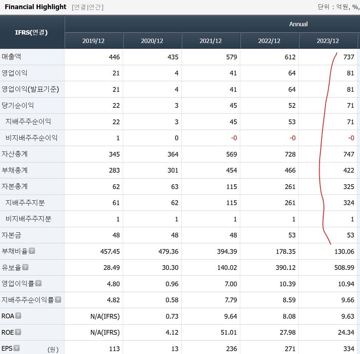Click the 2020/12 매출액 value 435
Viewport: 360px width, 354px height.
[x=173, y=57]
